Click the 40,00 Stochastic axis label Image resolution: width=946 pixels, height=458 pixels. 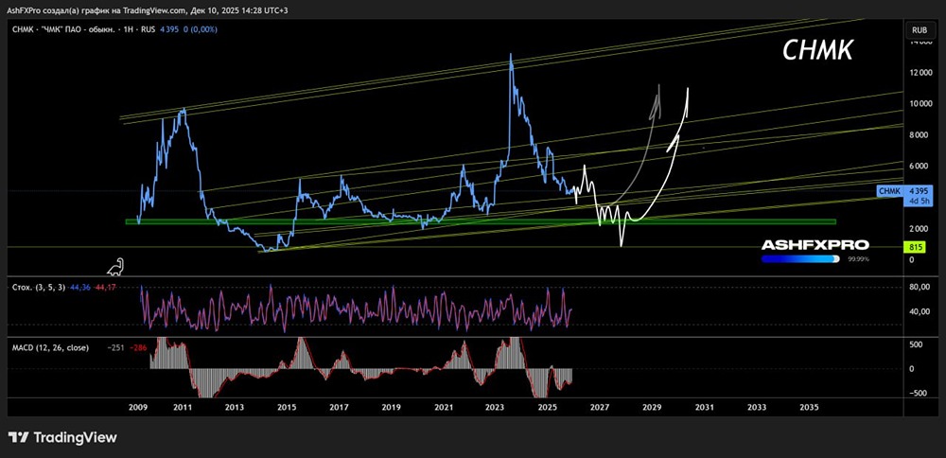920,312
